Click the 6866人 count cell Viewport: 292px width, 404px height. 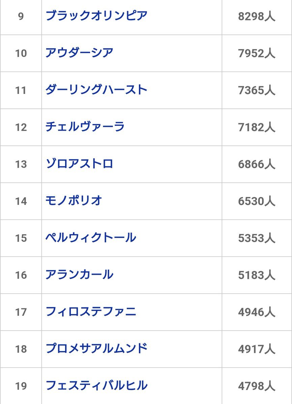coord(257,164)
